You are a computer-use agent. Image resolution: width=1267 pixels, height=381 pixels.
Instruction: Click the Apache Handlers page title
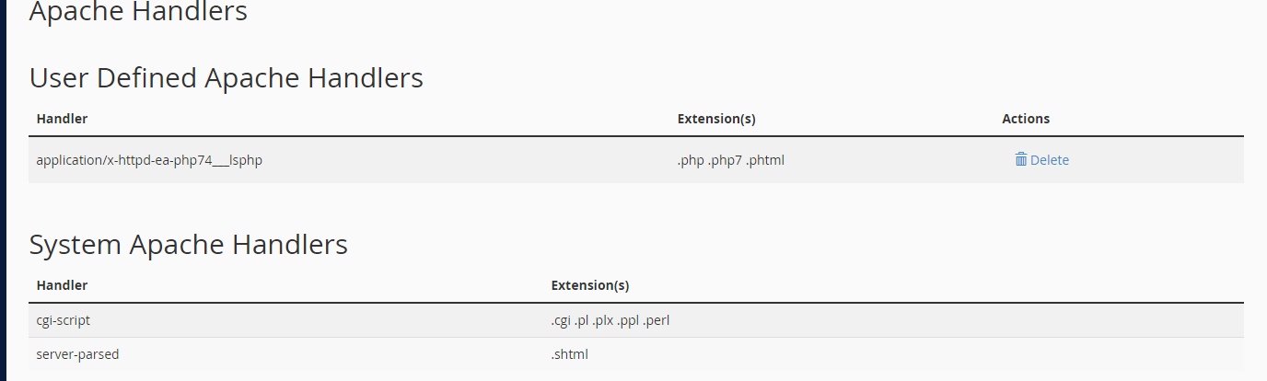point(138,12)
